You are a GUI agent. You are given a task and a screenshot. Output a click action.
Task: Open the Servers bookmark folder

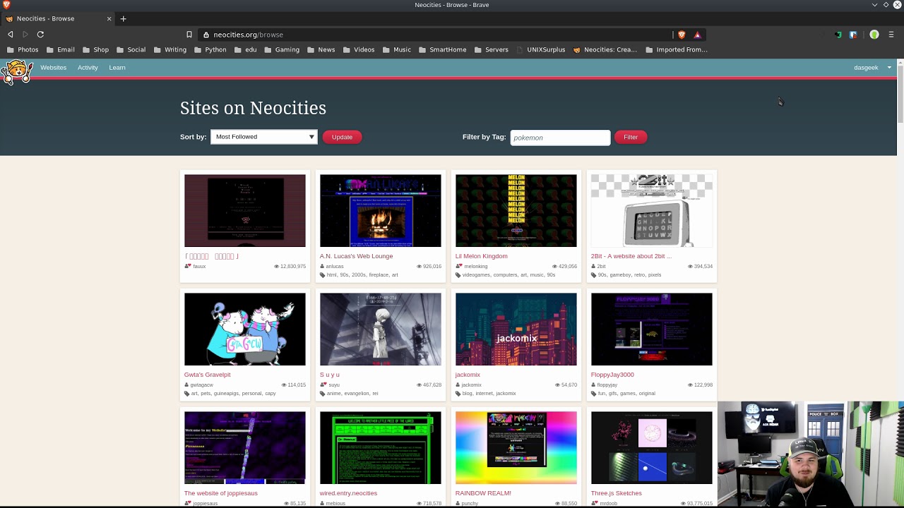point(491,49)
